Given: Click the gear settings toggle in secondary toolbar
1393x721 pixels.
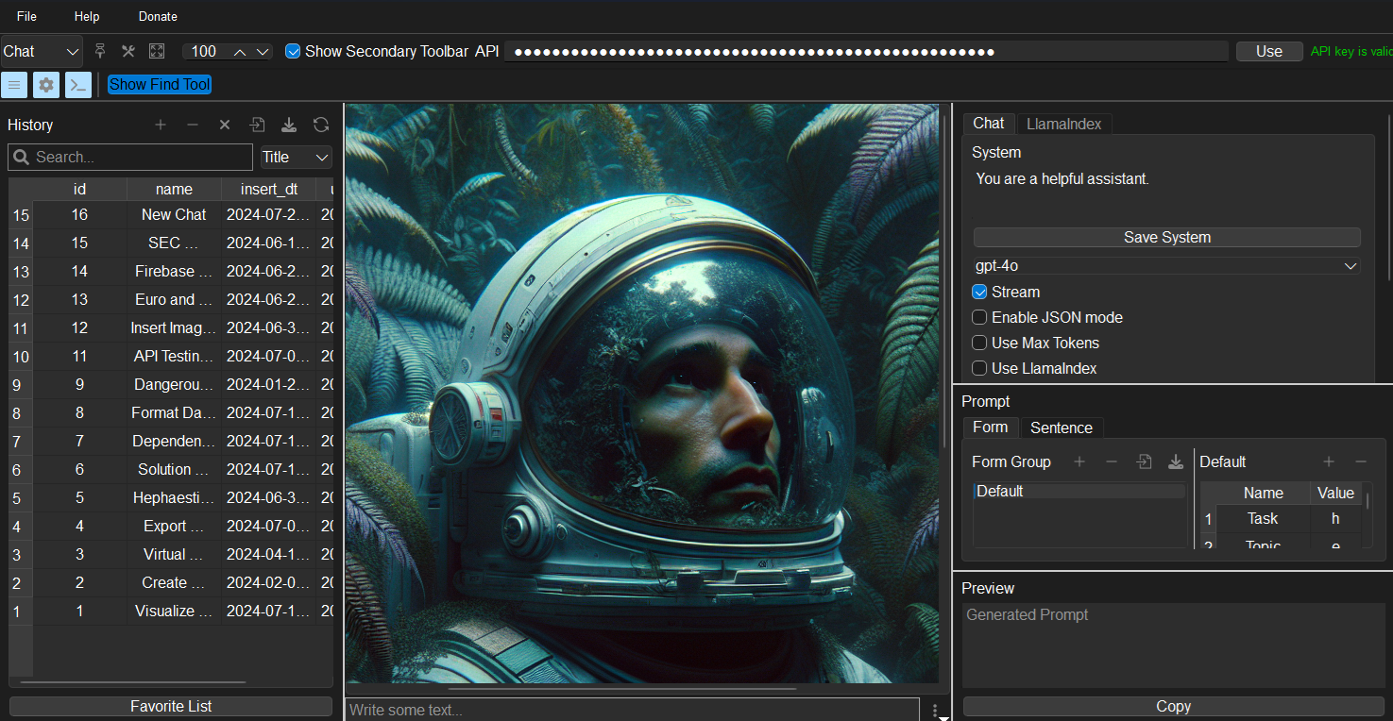Looking at the screenshot, I should point(46,84).
